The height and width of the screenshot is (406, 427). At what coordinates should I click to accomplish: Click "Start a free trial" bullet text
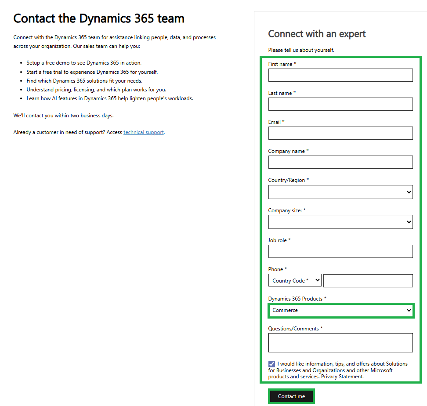point(92,72)
